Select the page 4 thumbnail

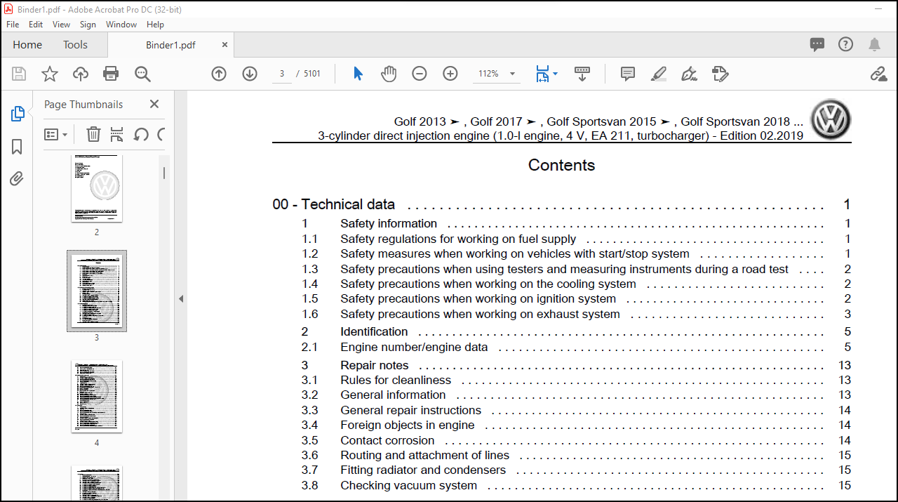pyautogui.click(x=97, y=397)
